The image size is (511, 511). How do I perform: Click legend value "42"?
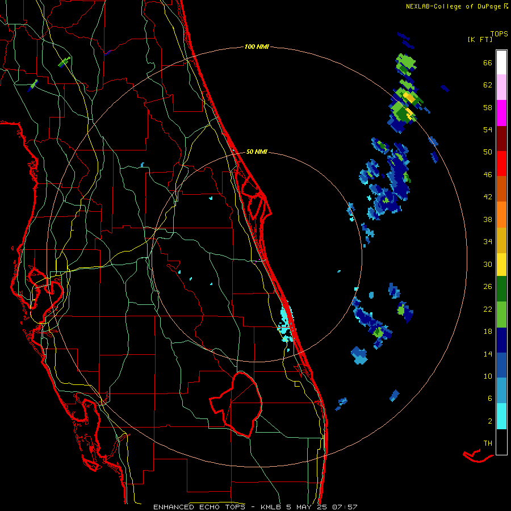tap(488, 197)
